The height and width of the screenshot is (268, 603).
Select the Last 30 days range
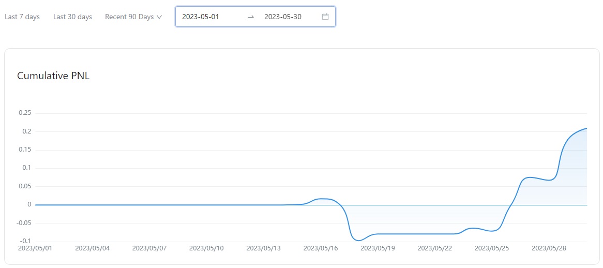point(72,17)
